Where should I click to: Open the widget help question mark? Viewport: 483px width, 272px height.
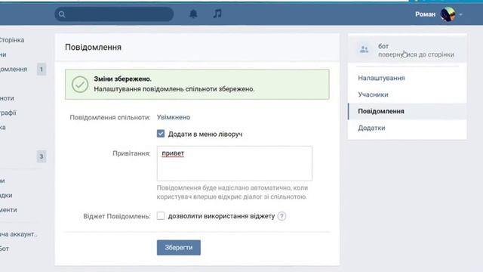(x=281, y=216)
